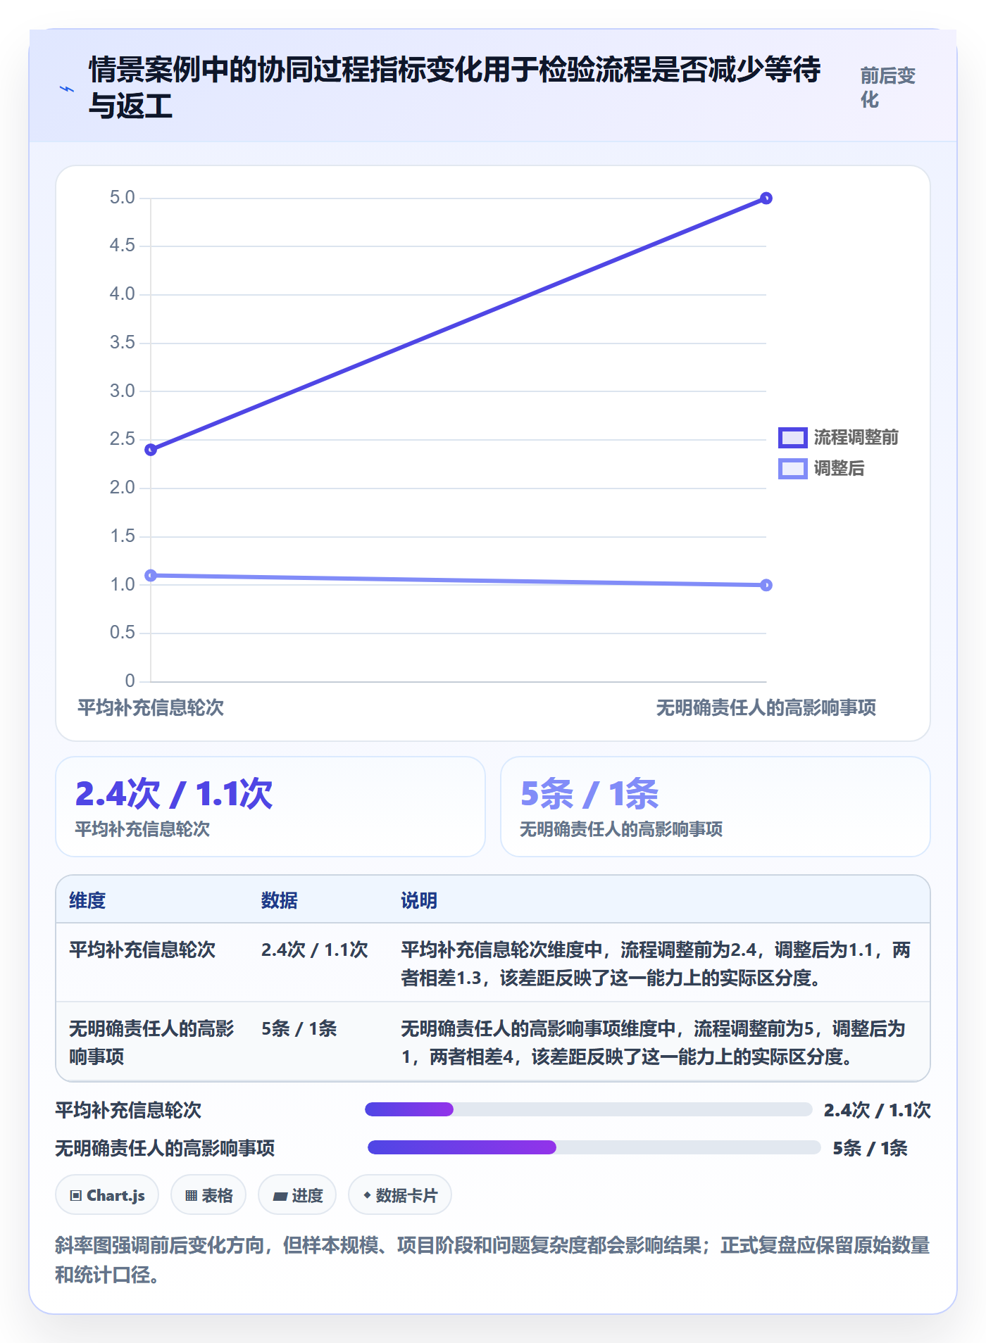
Task: Click the main title heading
Action: point(454,87)
